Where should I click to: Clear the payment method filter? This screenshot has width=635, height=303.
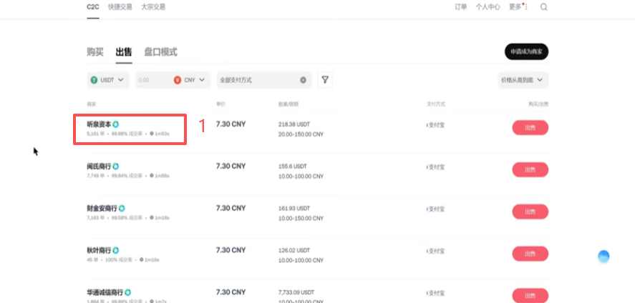click(x=303, y=80)
